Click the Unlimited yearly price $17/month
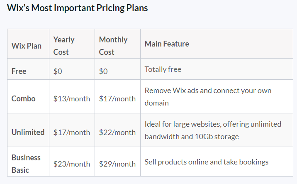The width and height of the screenshot is (297, 184). pos(72,132)
